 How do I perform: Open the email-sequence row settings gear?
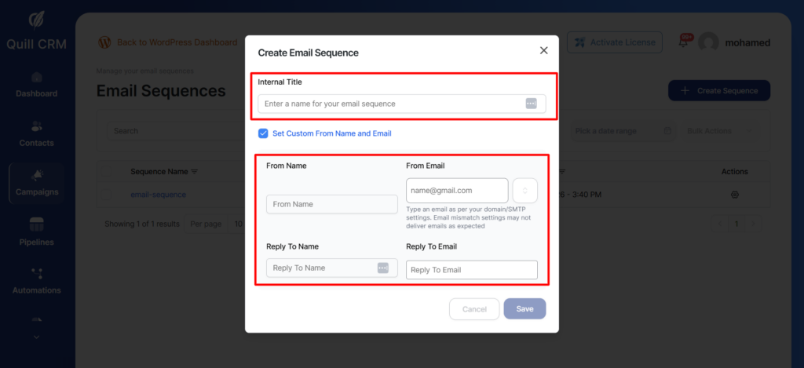point(735,195)
